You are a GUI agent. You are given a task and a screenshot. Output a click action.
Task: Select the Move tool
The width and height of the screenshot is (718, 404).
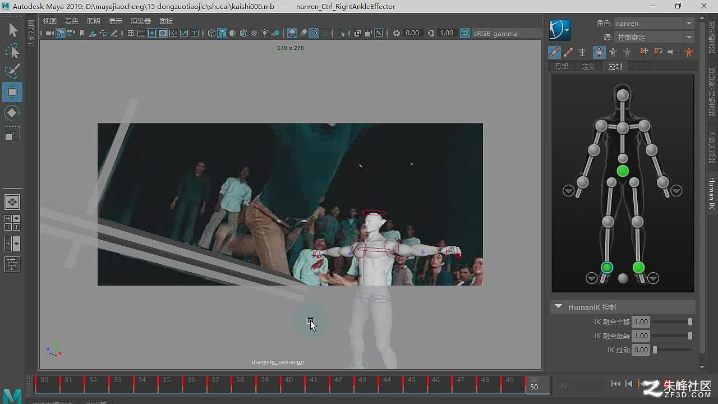click(12, 92)
